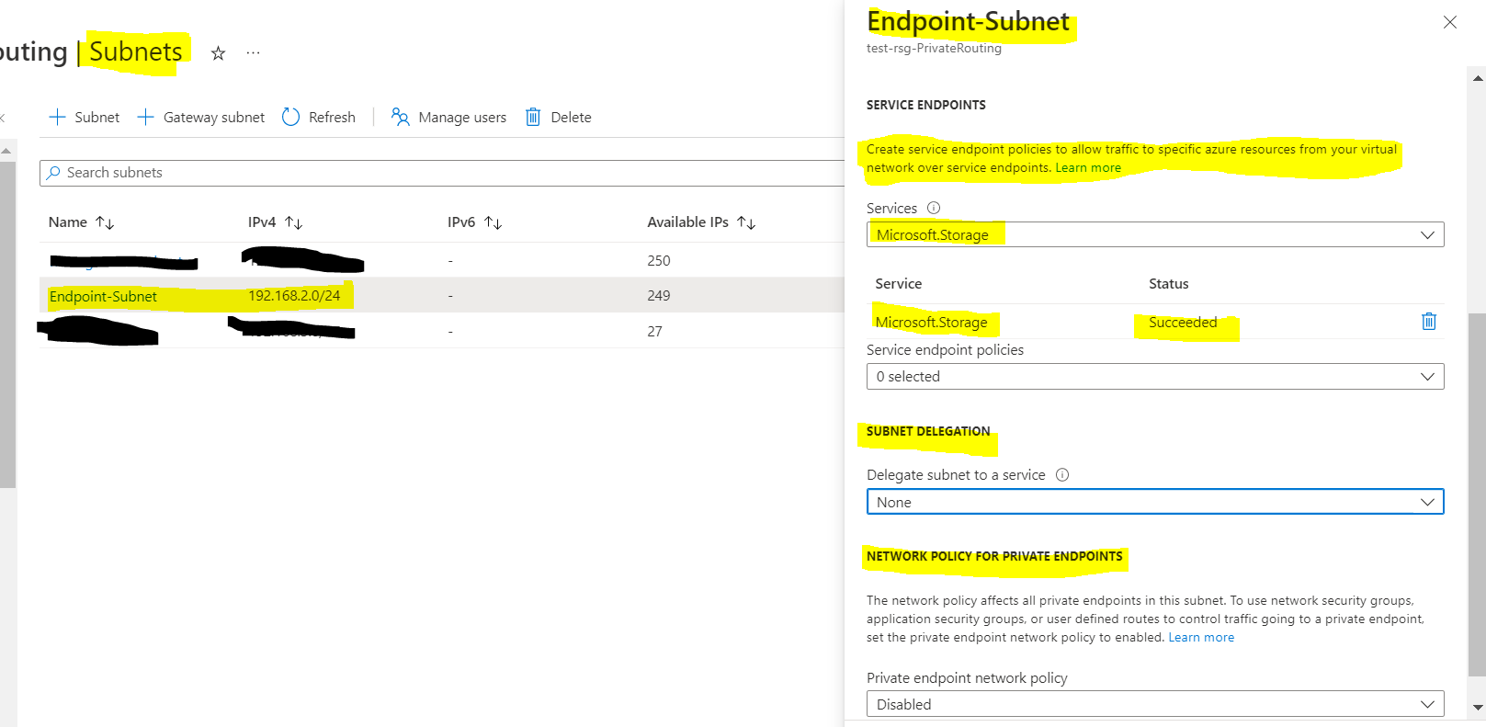Viewport: 1486px width, 727px height.
Task: Open Learn more about service endpoints
Action: point(1088,167)
